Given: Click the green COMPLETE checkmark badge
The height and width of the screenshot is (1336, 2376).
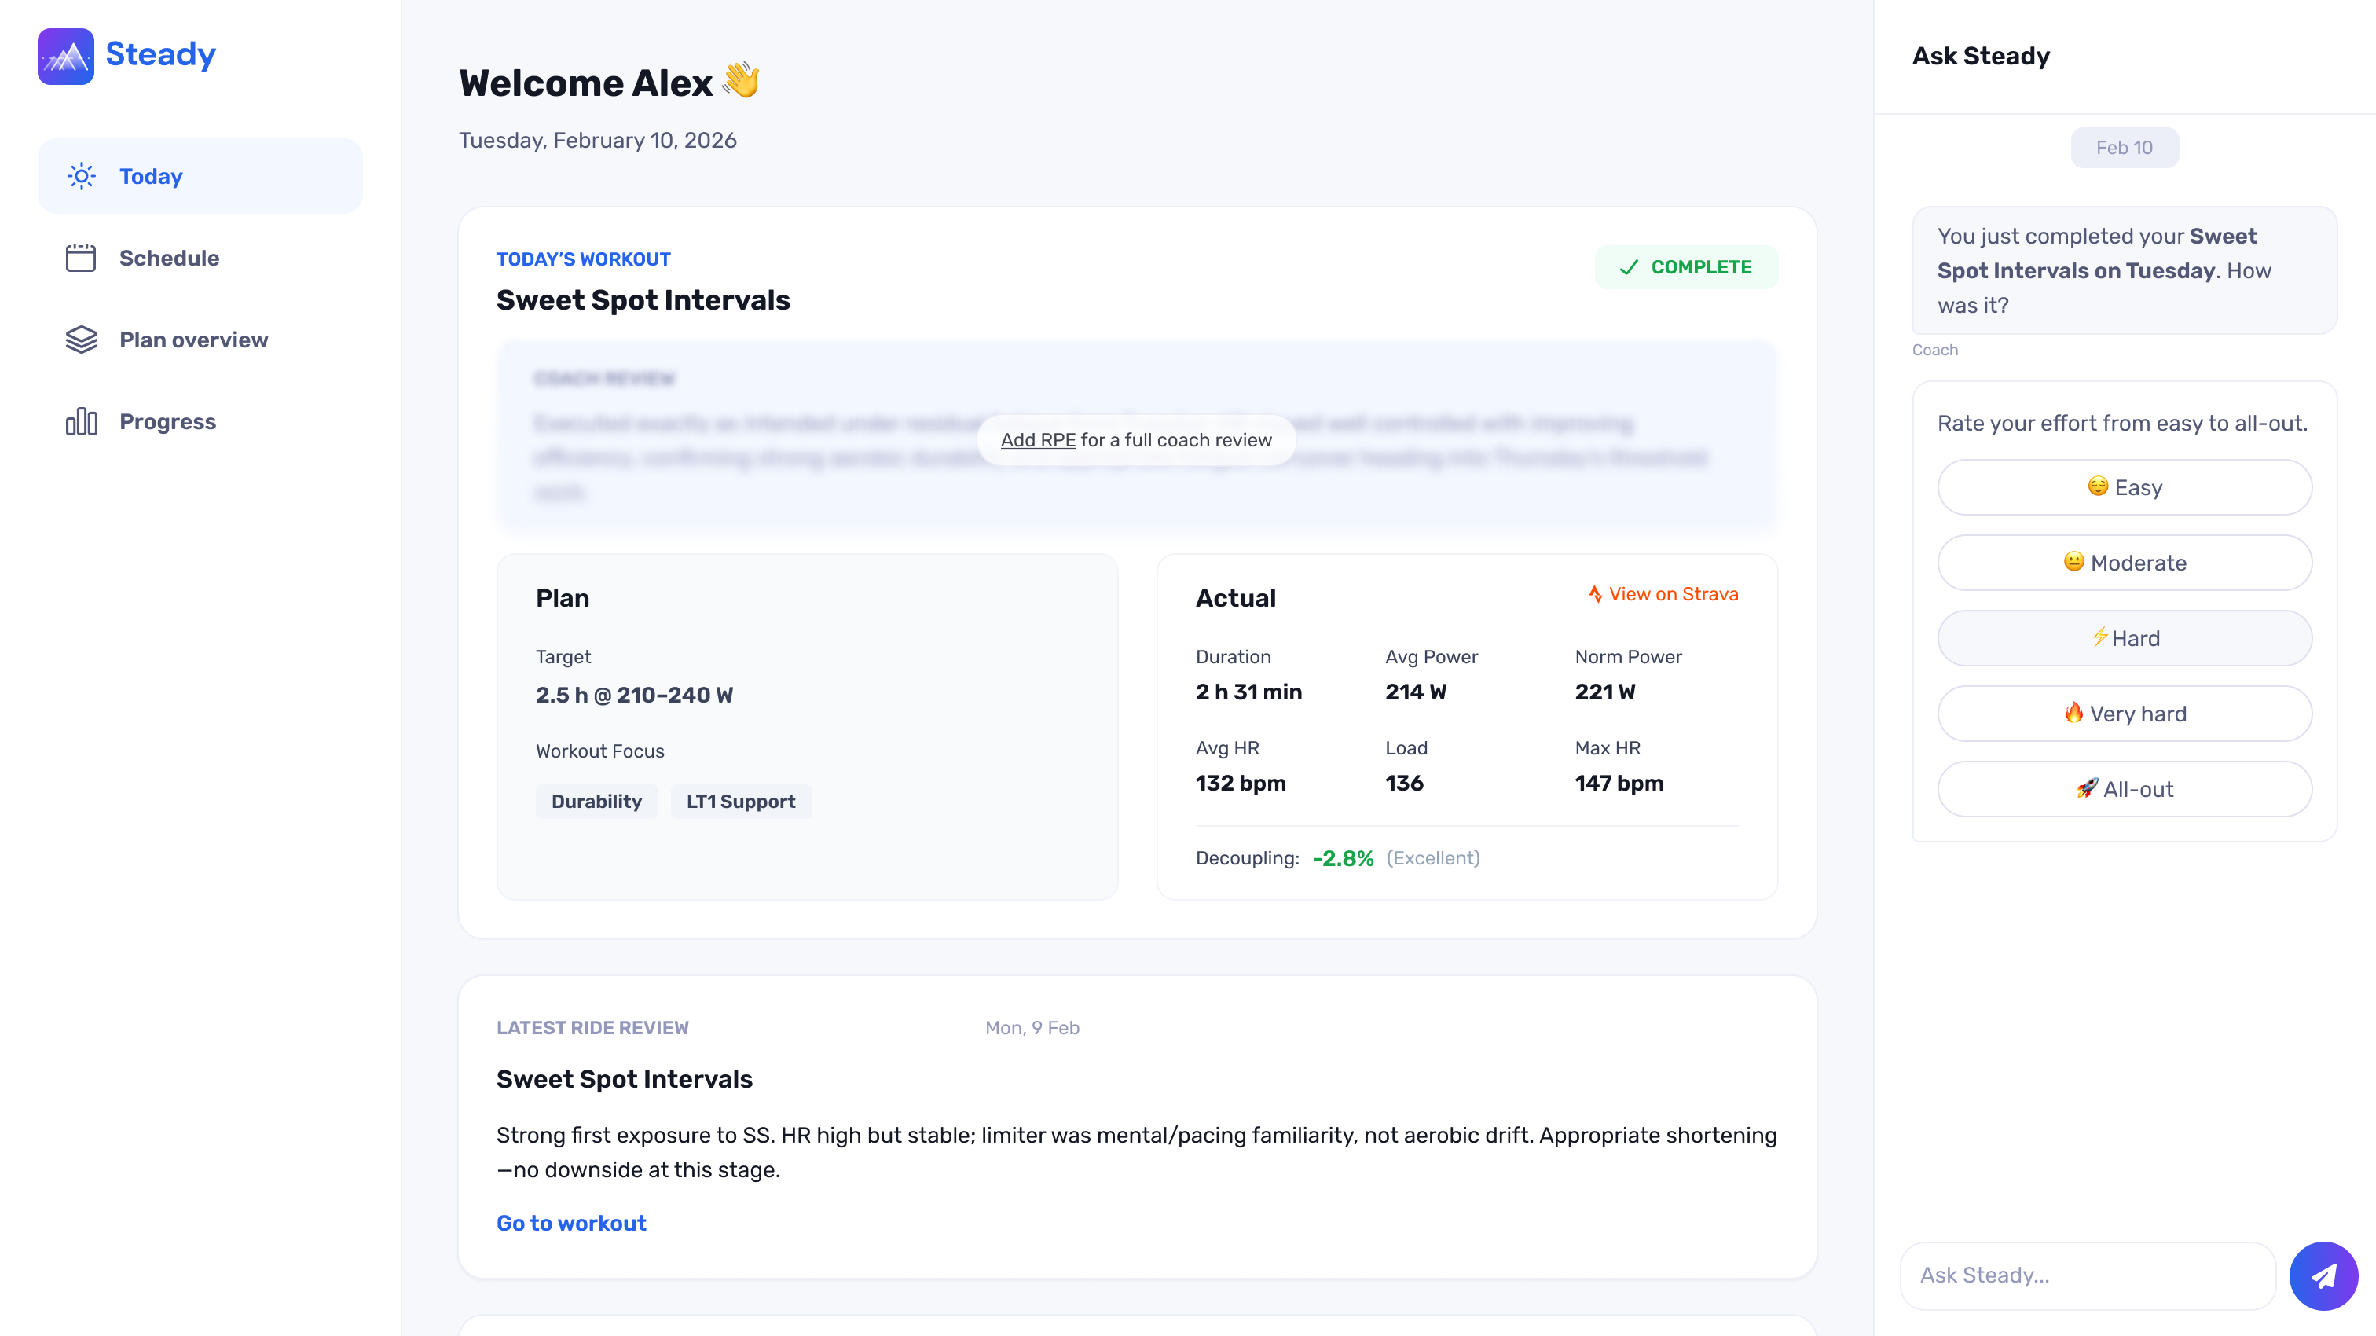Looking at the screenshot, I should pos(1686,267).
